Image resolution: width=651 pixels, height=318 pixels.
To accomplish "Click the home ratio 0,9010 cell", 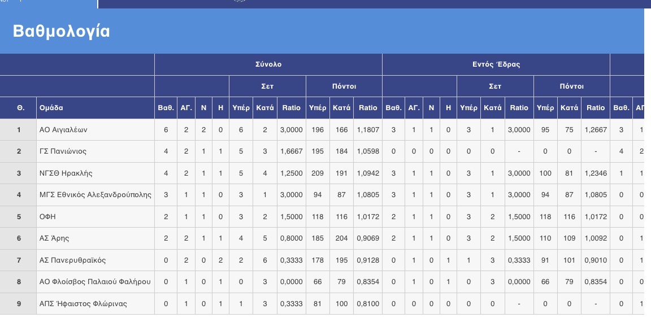I will point(596,260).
